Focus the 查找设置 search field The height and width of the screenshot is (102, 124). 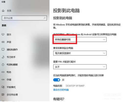[x=24, y=18]
